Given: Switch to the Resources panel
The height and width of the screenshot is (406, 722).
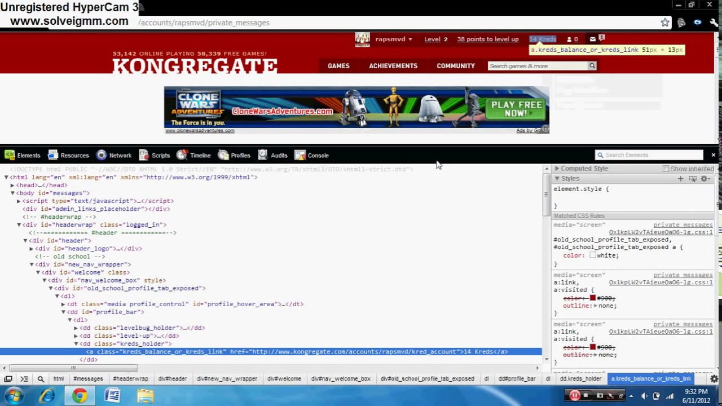Looking at the screenshot, I should click(68, 155).
